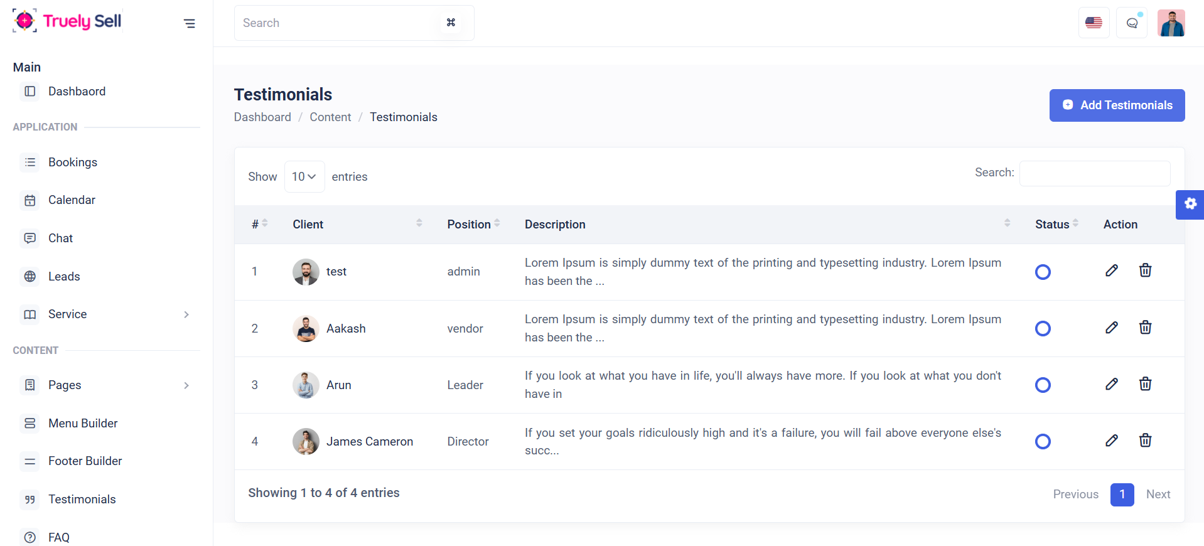Screen dimensions: 1204x546
Task: Go to Menu Builder in sidebar
Action: click(83, 424)
